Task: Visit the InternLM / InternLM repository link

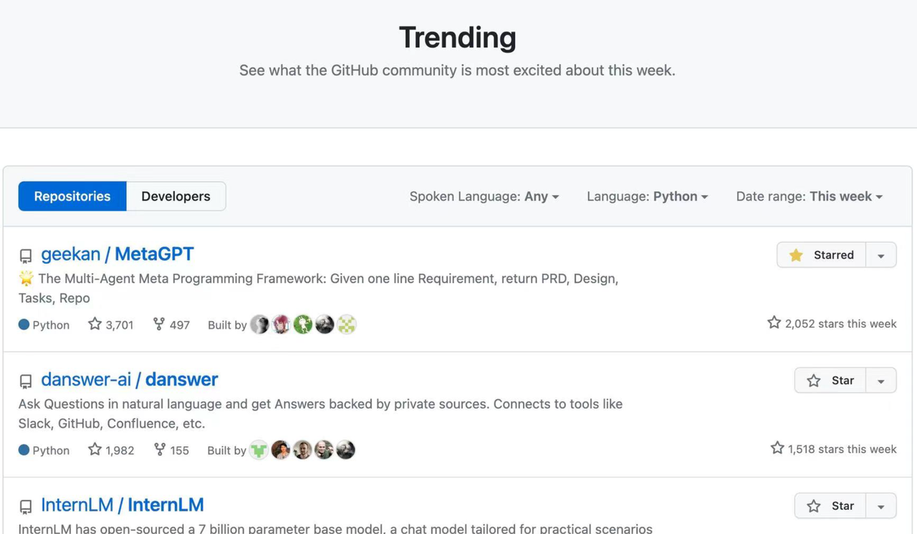Action: tap(122, 505)
